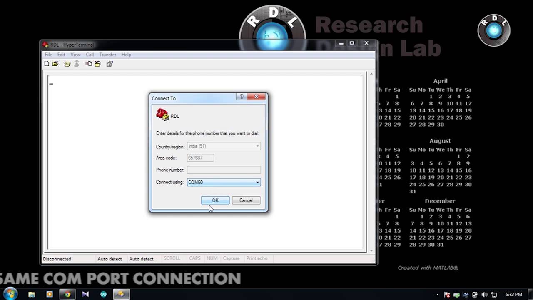Click the green safely-remove-hardware tray icon
Viewport: 533px width, 300px height.
[456, 295]
